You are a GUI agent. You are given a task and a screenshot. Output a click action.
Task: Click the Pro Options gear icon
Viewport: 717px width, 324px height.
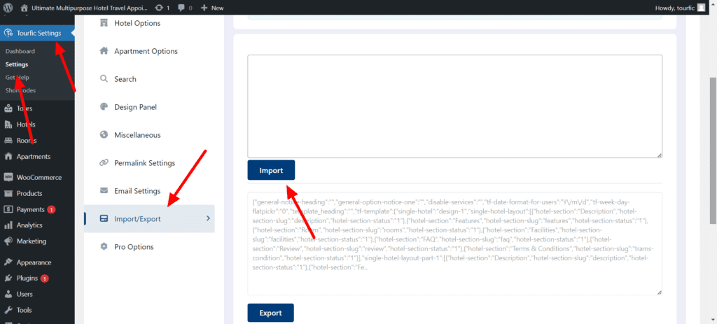click(104, 247)
